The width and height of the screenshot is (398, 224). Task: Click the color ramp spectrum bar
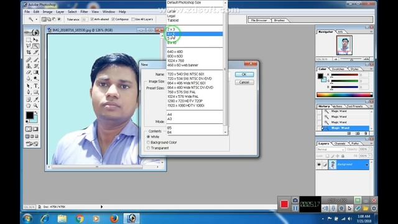point(345,95)
